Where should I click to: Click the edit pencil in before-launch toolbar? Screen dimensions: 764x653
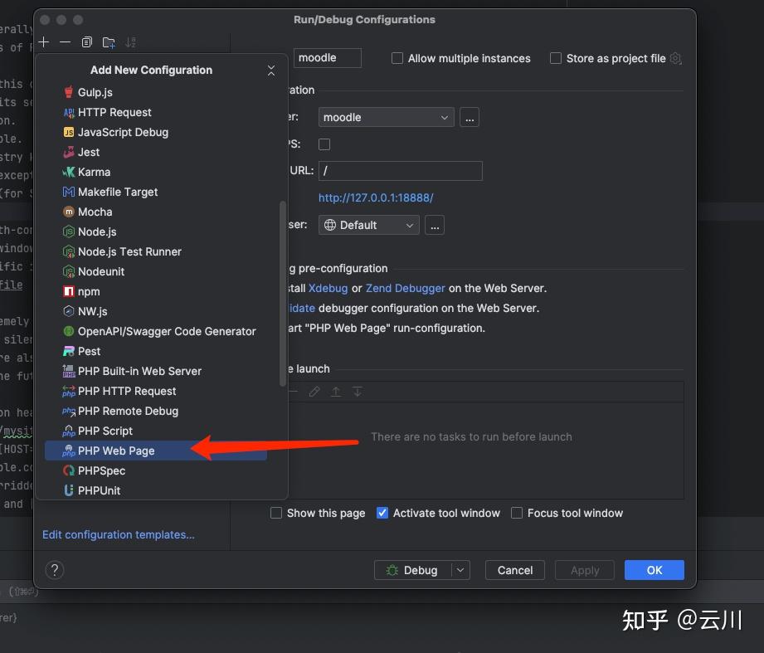coord(314,392)
